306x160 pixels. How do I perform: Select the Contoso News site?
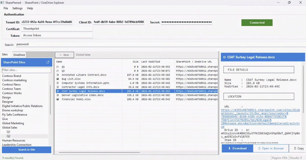click(11, 85)
